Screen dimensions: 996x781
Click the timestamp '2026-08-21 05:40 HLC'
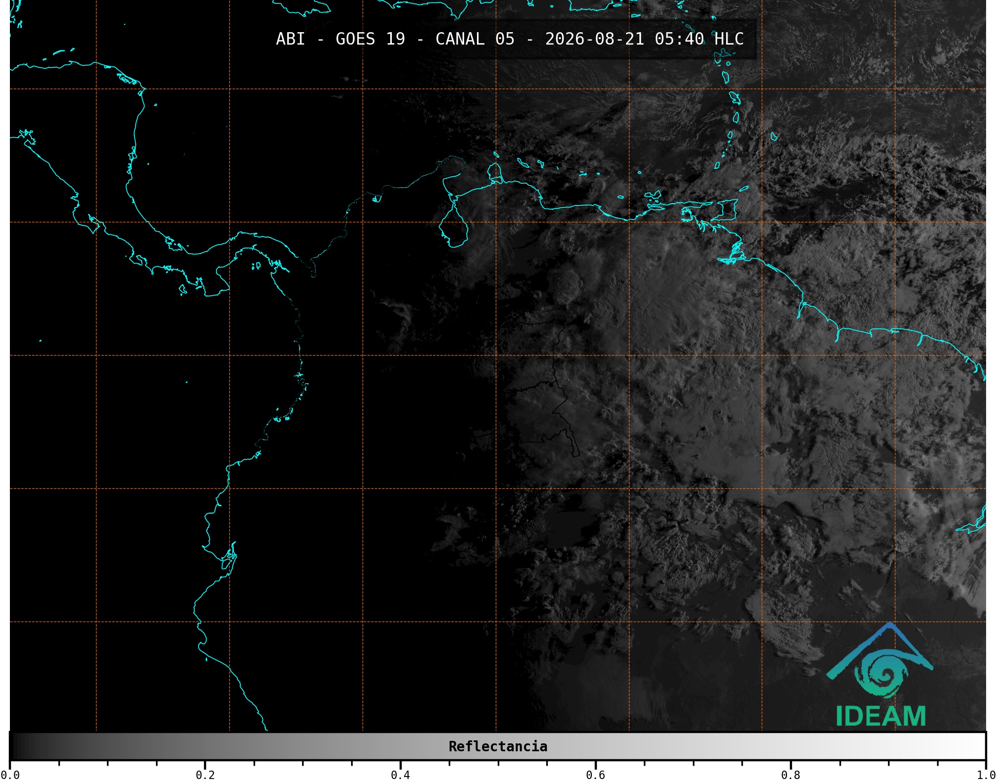(644, 39)
